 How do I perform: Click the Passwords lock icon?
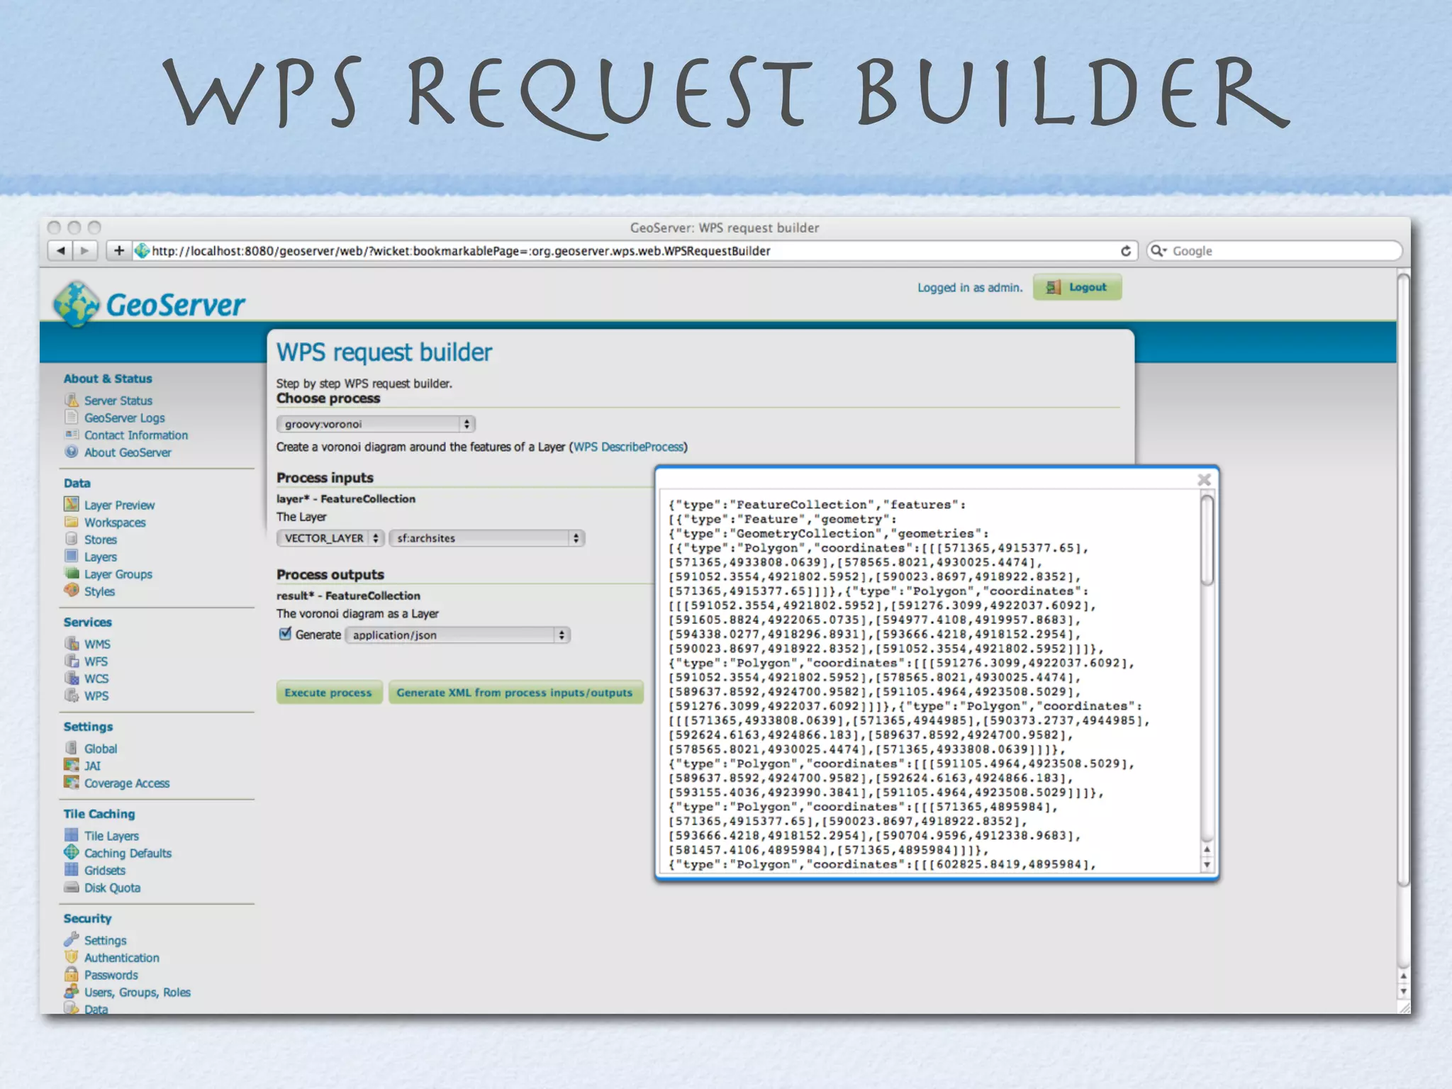click(x=72, y=975)
